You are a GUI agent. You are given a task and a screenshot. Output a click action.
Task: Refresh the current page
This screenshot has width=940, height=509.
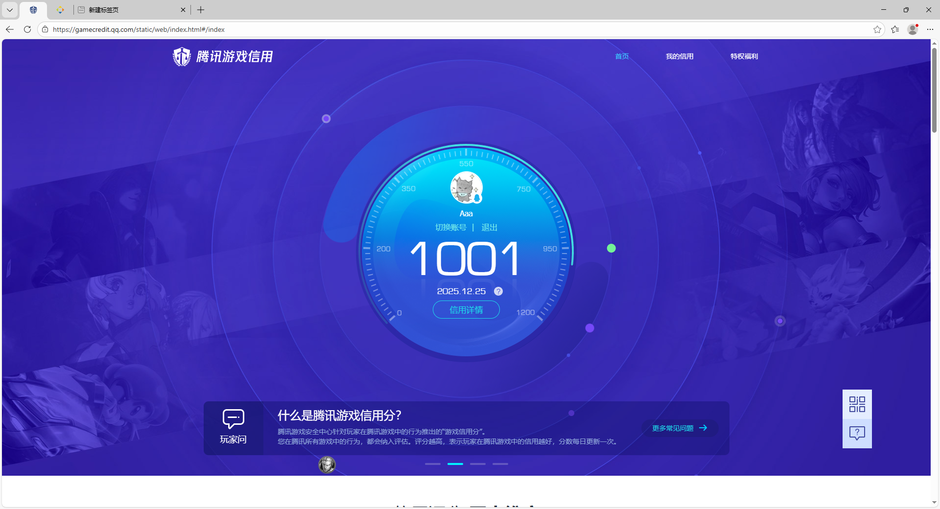click(27, 29)
